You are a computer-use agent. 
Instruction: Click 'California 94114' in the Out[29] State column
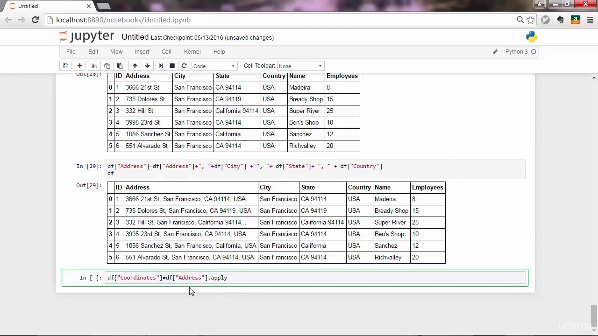point(322,222)
